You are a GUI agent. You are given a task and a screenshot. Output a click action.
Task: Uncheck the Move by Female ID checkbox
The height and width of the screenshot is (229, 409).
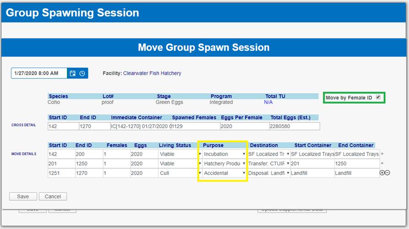pos(378,97)
